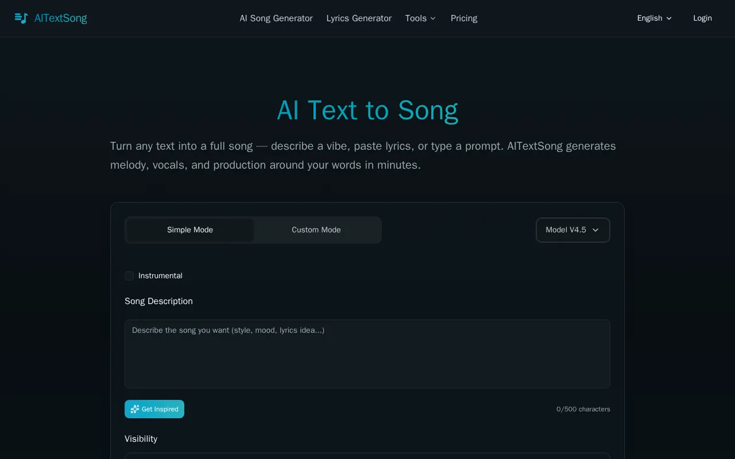Open the Pricing page
Viewport: 735px width, 459px height.
pos(464,18)
